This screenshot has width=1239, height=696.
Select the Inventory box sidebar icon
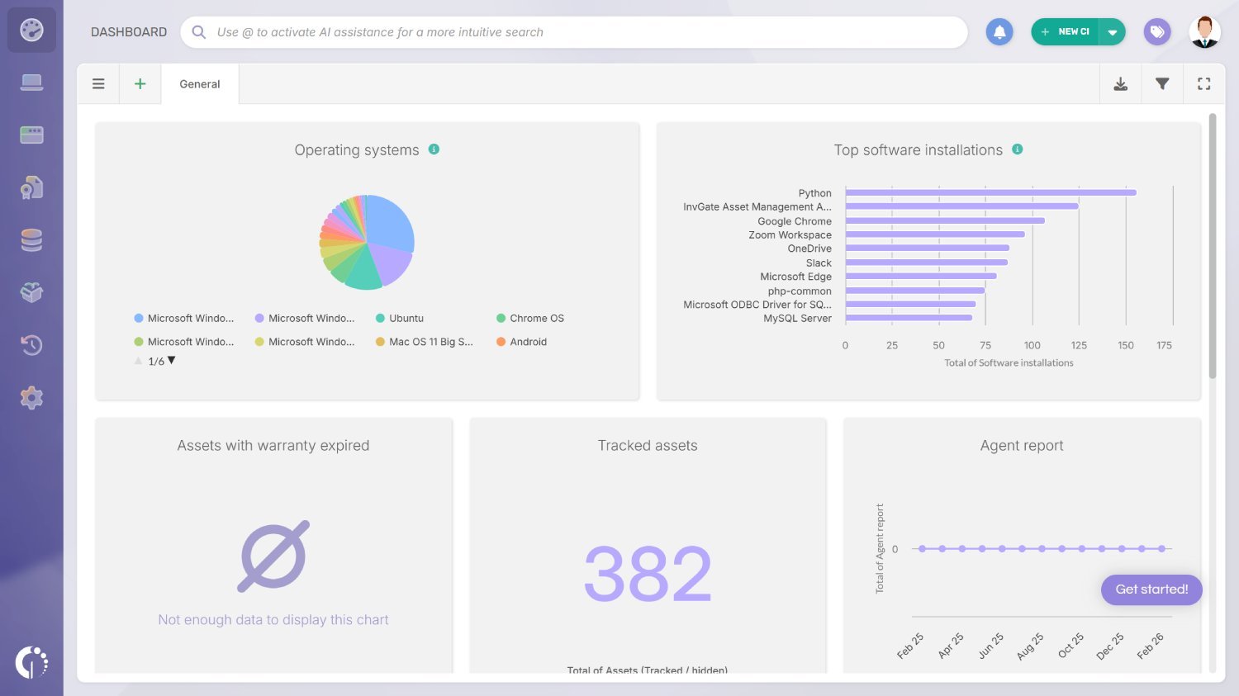pos(31,291)
